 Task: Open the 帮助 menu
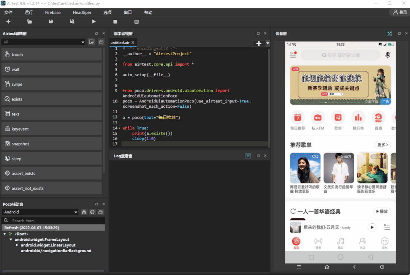tap(148, 12)
